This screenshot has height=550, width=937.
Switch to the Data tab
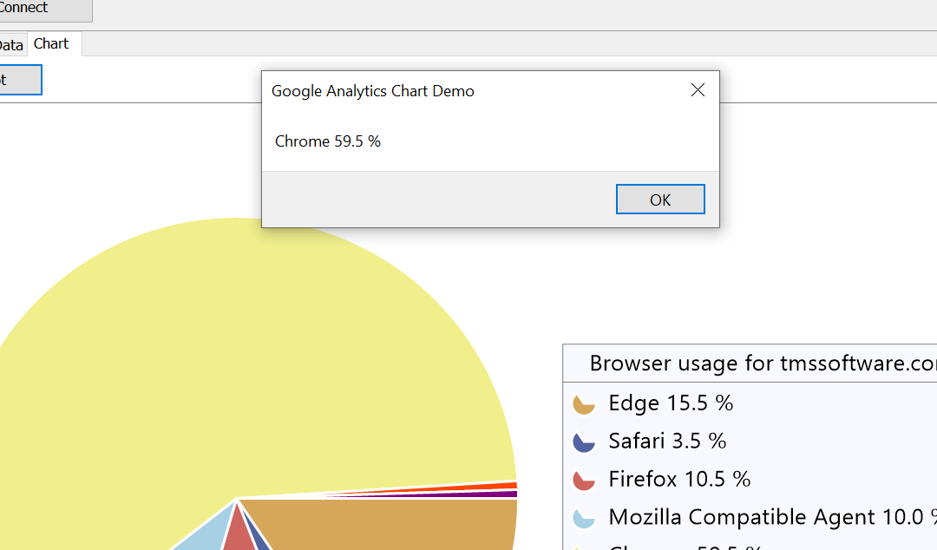point(11,45)
